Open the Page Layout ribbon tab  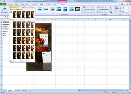(x=25, y=4)
